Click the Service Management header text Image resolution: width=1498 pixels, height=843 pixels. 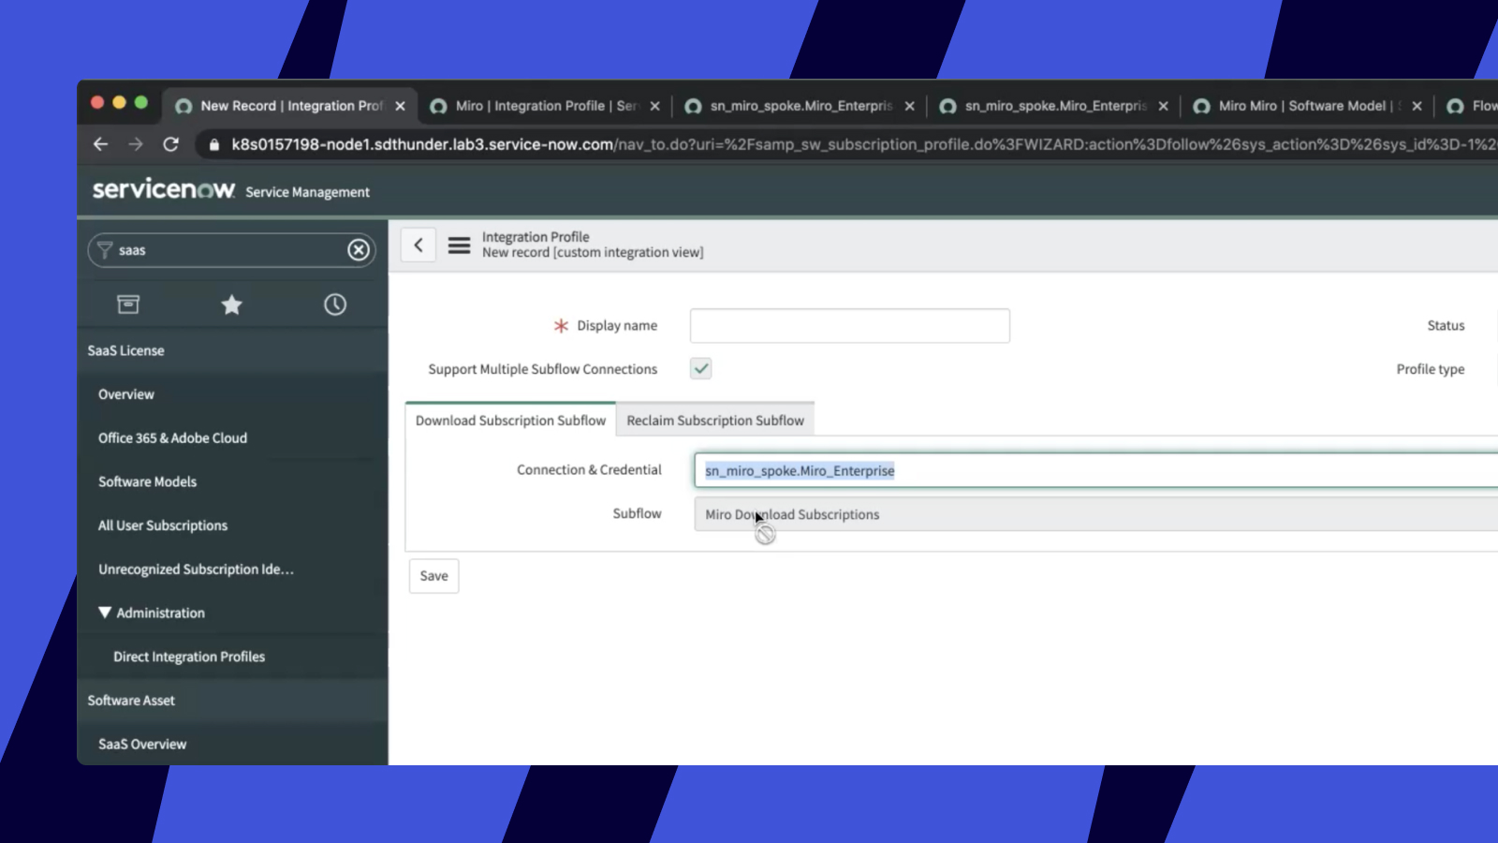click(x=307, y=192)
